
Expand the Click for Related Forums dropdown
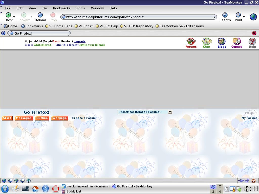(170, 112)
